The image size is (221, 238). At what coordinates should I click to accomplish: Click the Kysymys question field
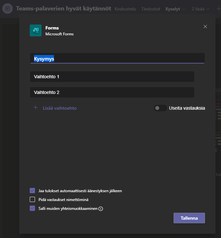click(117, 59)
